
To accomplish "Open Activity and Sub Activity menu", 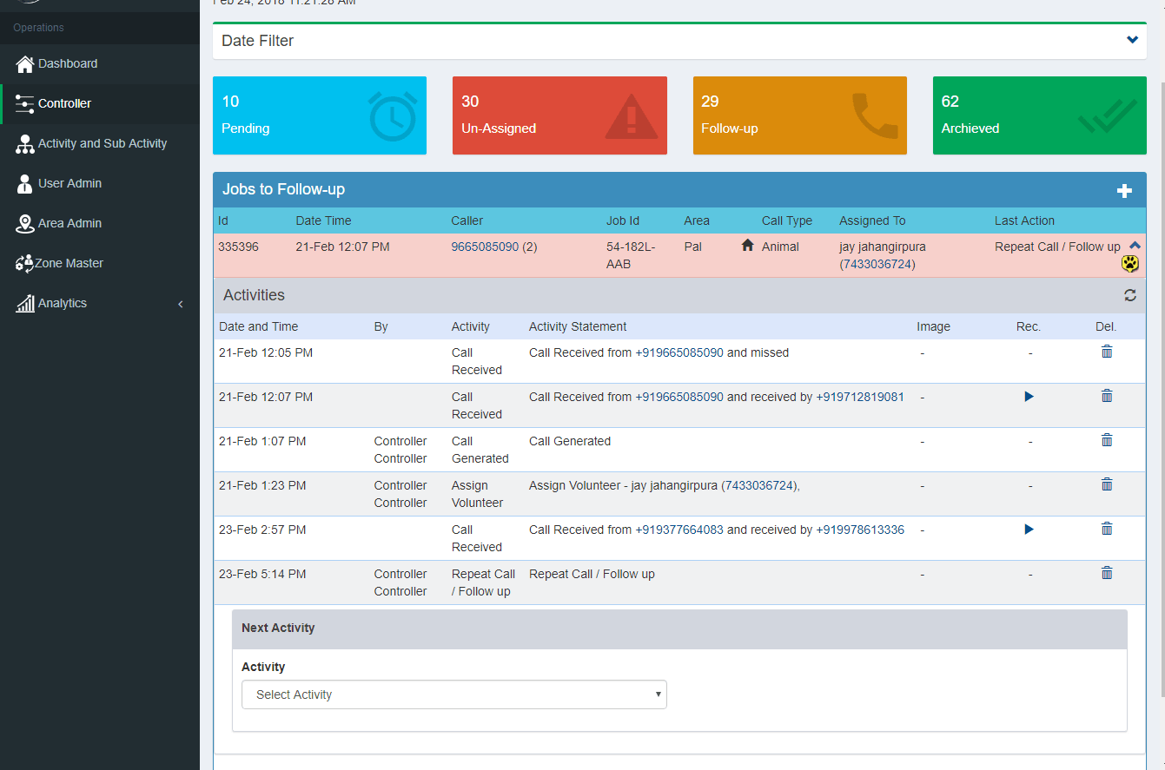I will (x=100, y=143).
